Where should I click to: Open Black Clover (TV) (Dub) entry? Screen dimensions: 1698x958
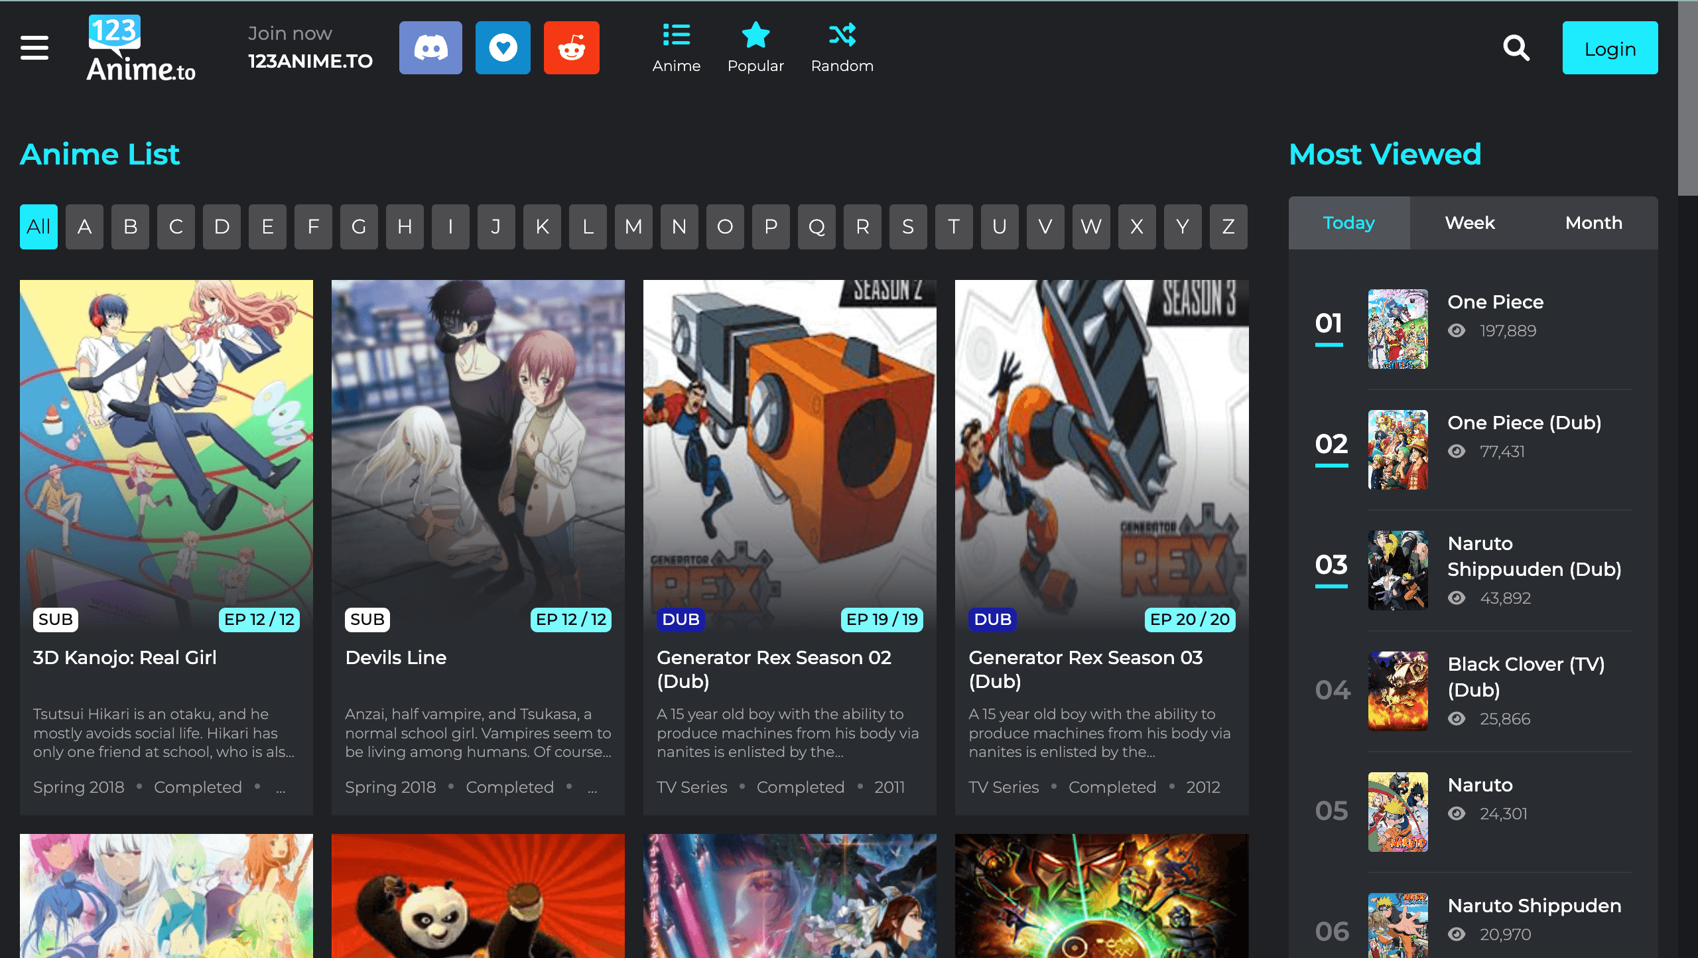click(1526, 677)
